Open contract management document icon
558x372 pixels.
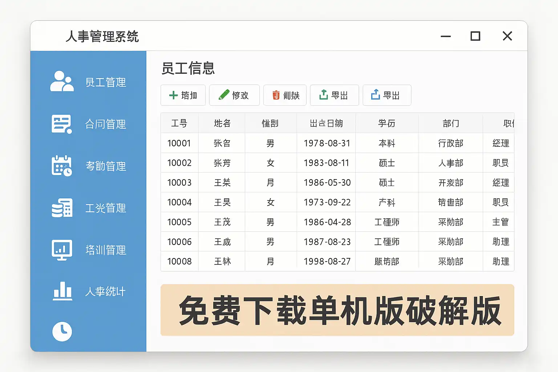tap(62, 124)
